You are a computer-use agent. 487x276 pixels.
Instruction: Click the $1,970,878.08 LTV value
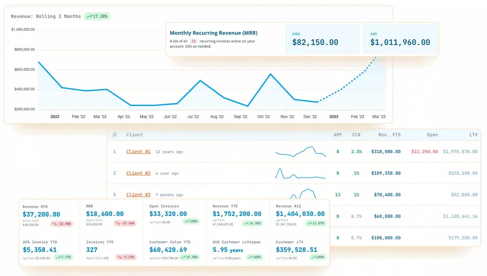coord(460,152)
